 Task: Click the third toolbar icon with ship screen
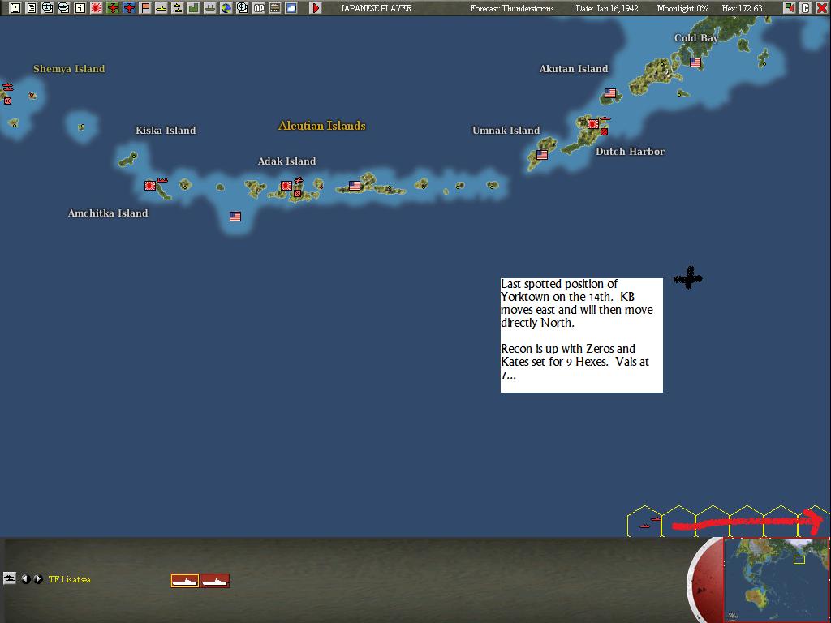pos(48,8)
